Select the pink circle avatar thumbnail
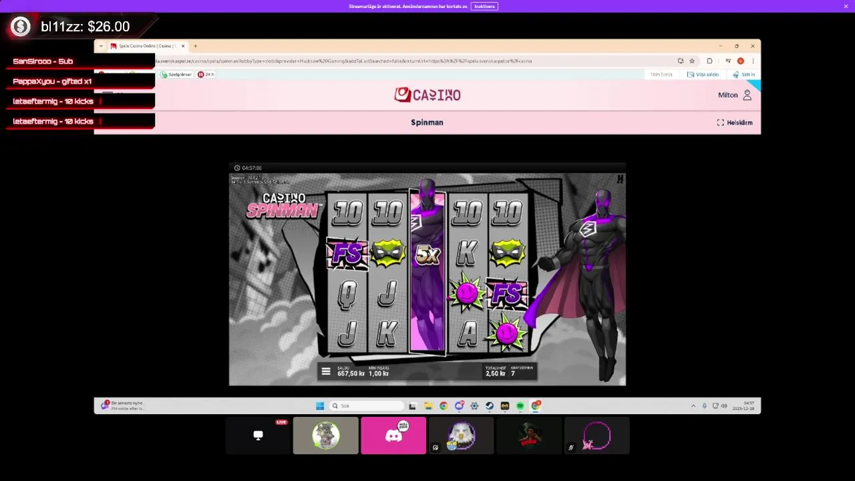 pyautogui.click(x=597, y=436)
